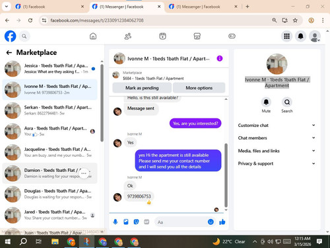Open options menu for Damion conversation
The height and width of the screenshot is (248, 330).
coord(84,173)
